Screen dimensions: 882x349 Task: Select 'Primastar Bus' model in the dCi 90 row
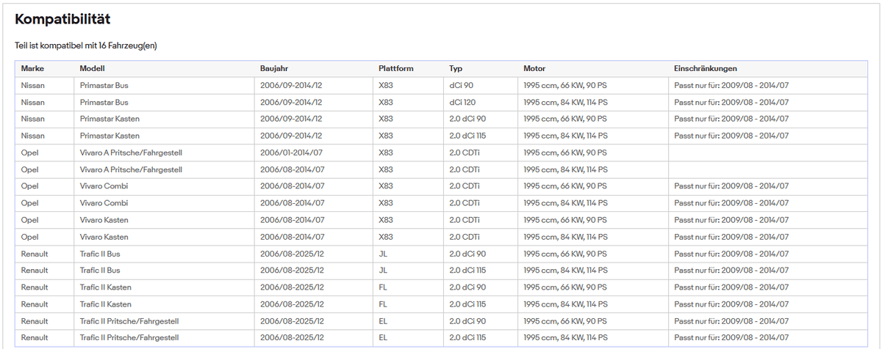pos(104,85)
